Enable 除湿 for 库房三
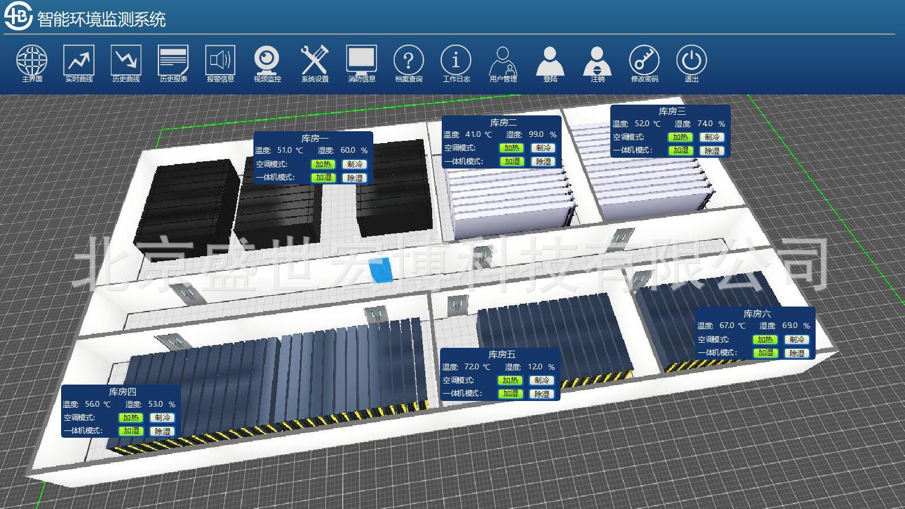Viewport: 905px width, 509px height. pyautogui.click(x=712, y=150)
